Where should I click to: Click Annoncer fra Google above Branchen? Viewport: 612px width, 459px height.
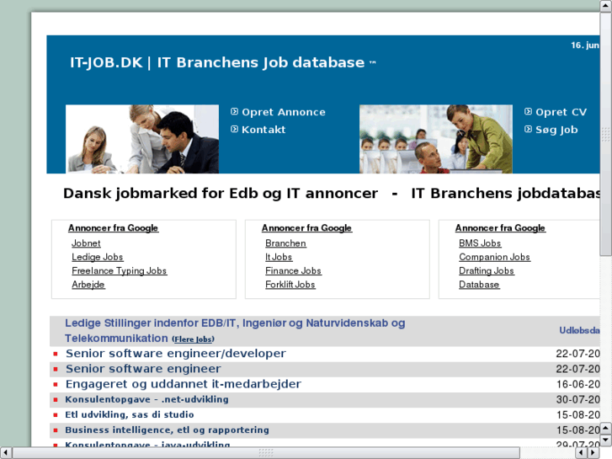coord(306,228)
